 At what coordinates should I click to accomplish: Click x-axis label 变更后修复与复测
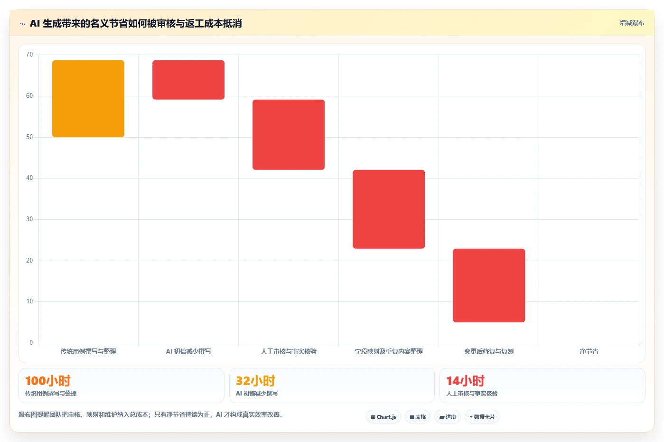[489, 351]
